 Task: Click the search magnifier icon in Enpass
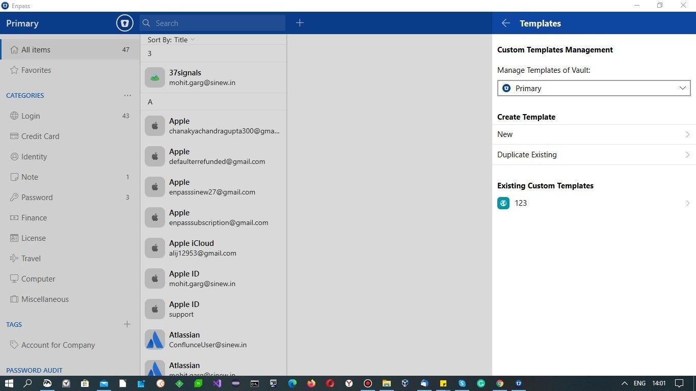(x=146, y=23)
